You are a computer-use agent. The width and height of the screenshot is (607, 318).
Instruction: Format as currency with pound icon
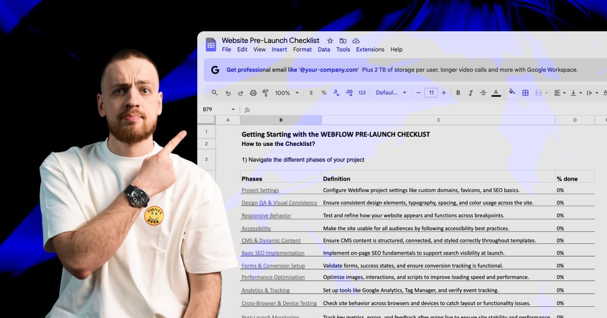pyautogui.click(x=311, y=93)
